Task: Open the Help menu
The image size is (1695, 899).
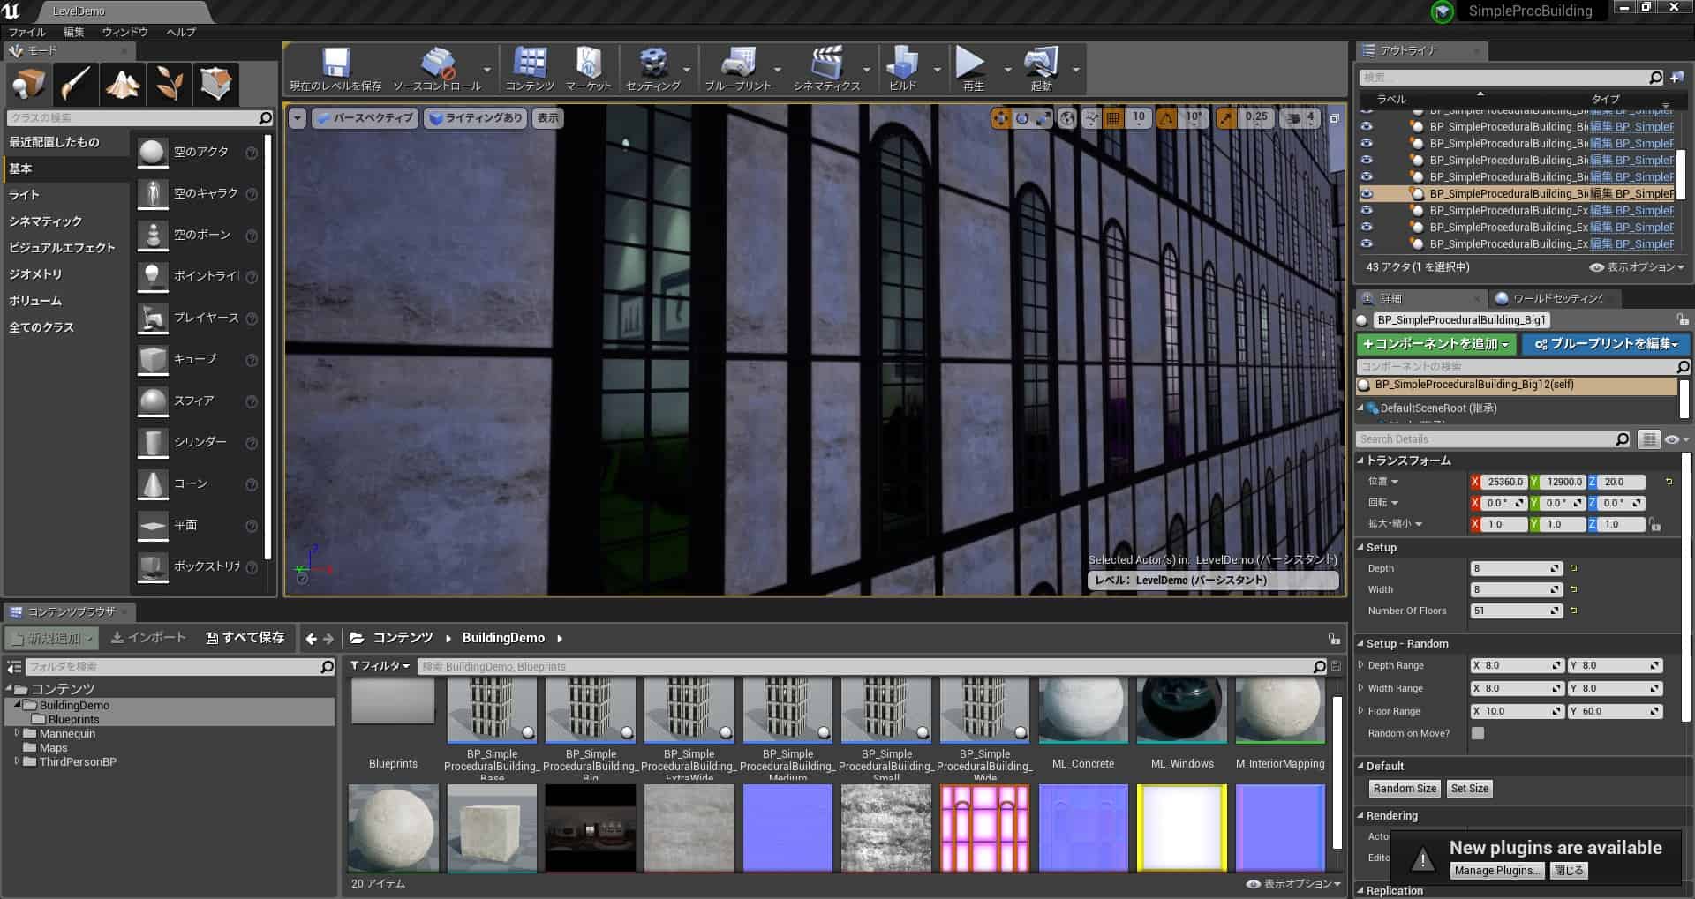Action: click(181, 32)
